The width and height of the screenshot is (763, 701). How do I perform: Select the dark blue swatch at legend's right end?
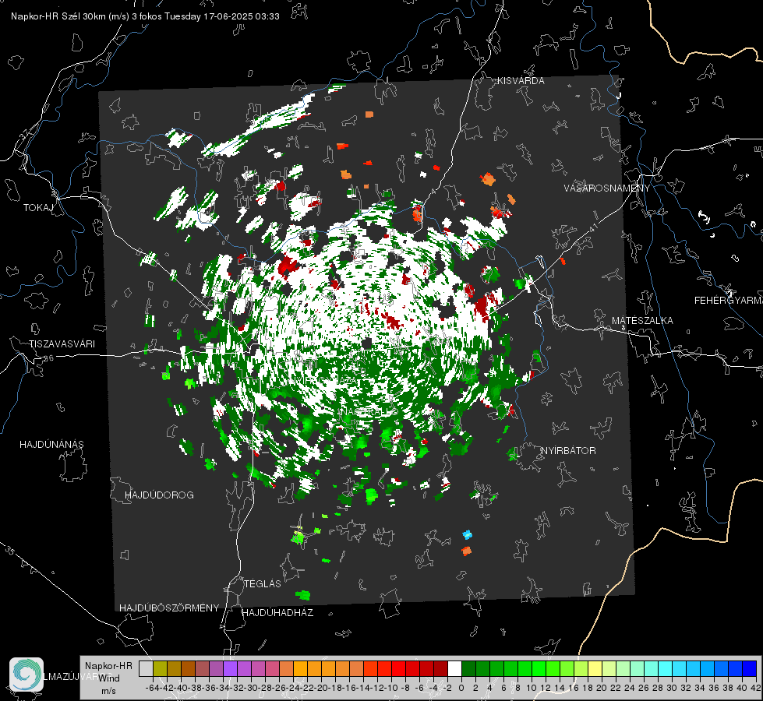point(750,668)
